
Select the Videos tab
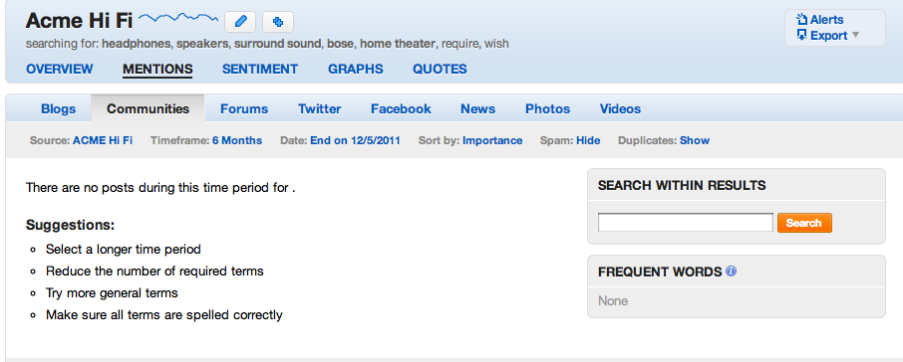coord(620,109)
